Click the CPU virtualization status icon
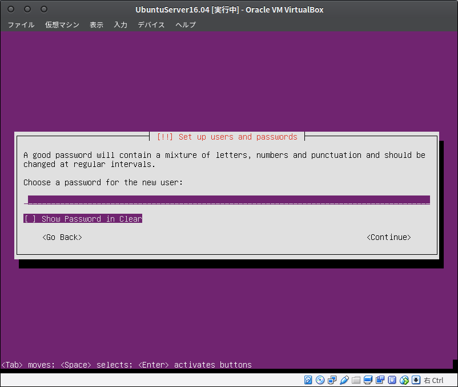This screenshot has width=458, height=387. click(392, 380)
